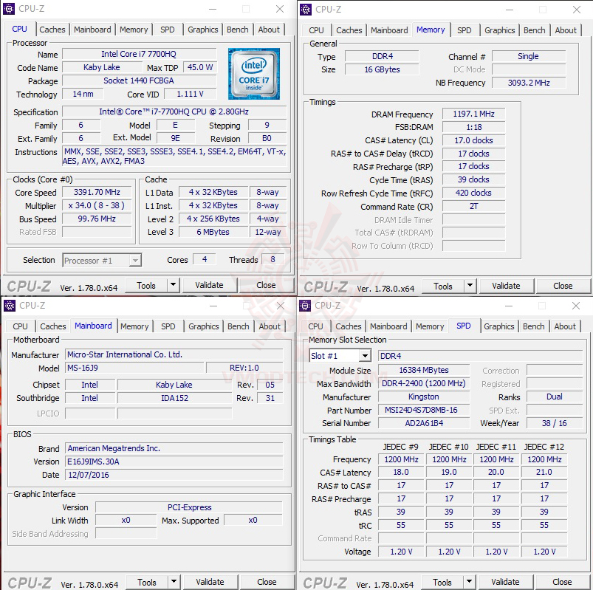Click Tools button in SPD window
Image resolution: width=593 pixels, height=590 pixels.
[x=442, y=582]
